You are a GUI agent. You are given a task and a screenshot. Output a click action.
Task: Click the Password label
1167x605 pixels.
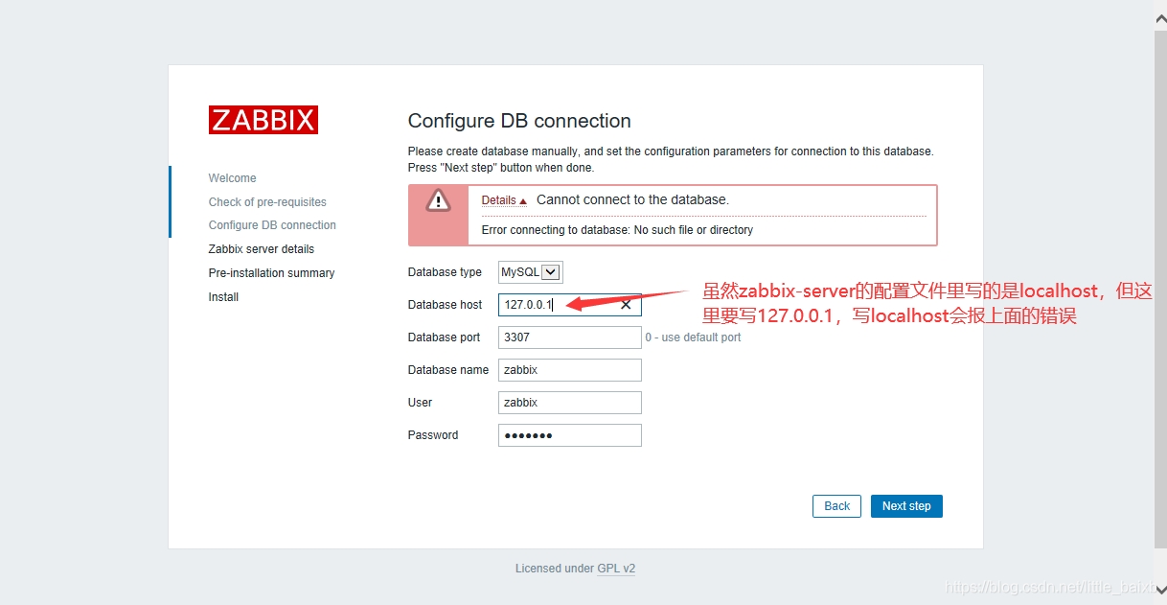pyautogui.click(x=433, y=435)
